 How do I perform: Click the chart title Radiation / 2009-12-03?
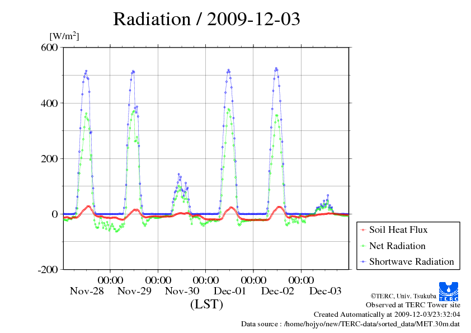pos(206,19)
